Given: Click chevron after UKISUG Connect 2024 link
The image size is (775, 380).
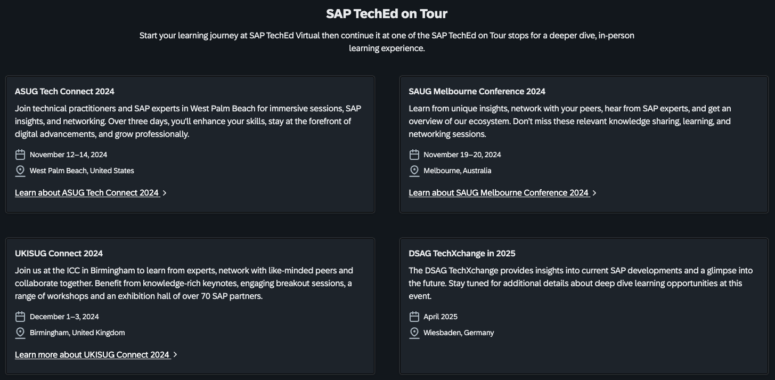Looking at the screenshot, I should (175, 354).
